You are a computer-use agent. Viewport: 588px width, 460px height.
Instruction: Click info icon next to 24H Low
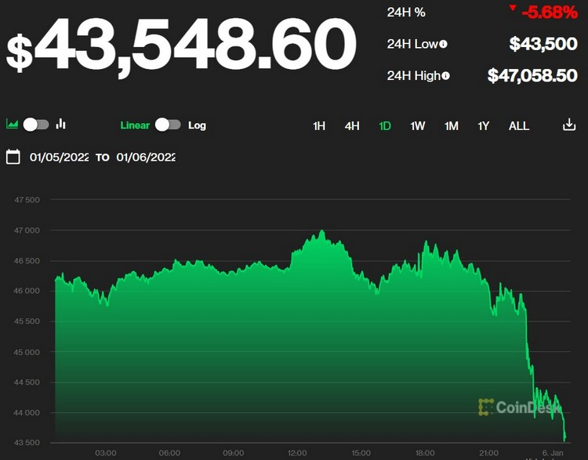tap(444, 45)
